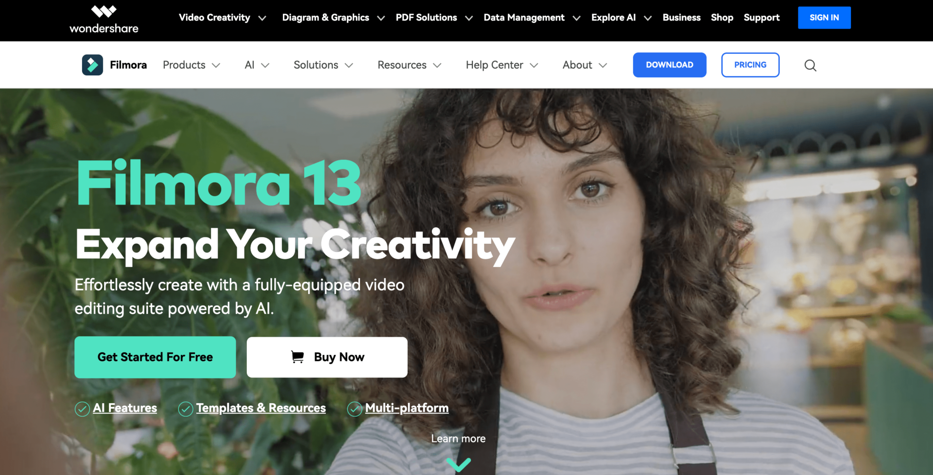Screen dimensions: 933x475
Task: Open search using the magnifier icon
Action: pyautogui.click(x=810, y=65)
